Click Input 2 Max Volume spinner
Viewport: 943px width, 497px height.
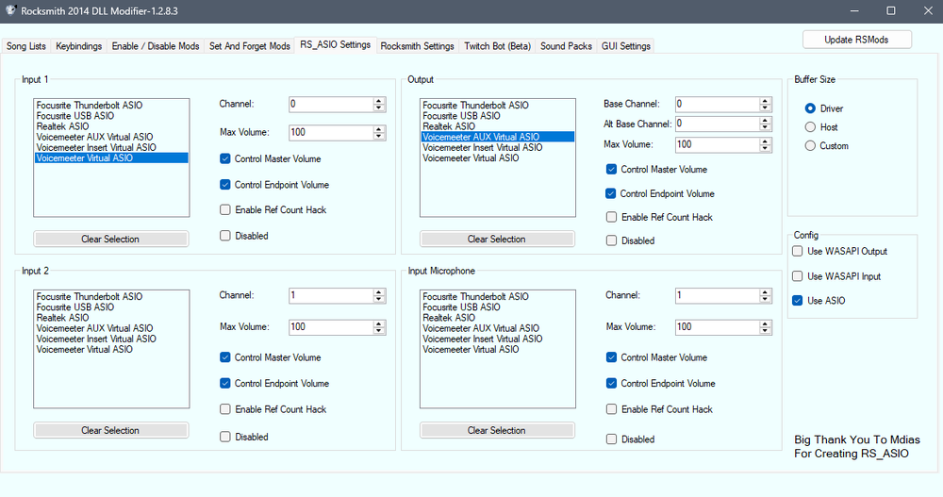pos(379,326)
